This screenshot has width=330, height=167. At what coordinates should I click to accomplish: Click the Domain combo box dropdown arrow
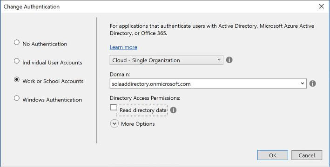click(x=303, y=83)
